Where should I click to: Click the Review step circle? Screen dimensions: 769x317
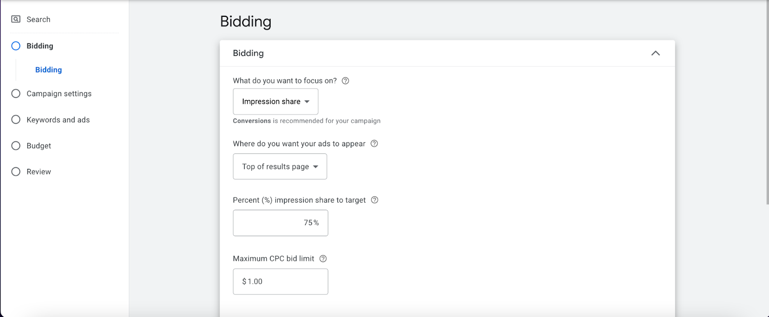[16, 172]
